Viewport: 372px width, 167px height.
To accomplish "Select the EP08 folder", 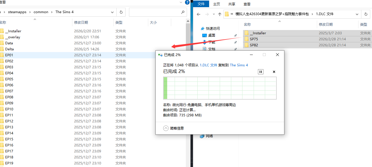I will point(9,97).
